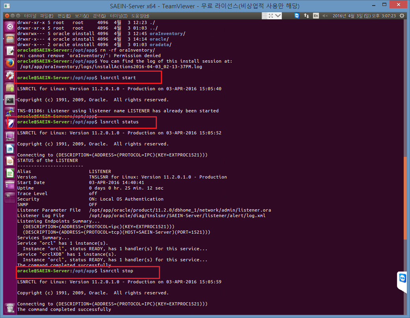Open the 편집(E) menu
The image size is (410, 318).
tap(64, 16)
